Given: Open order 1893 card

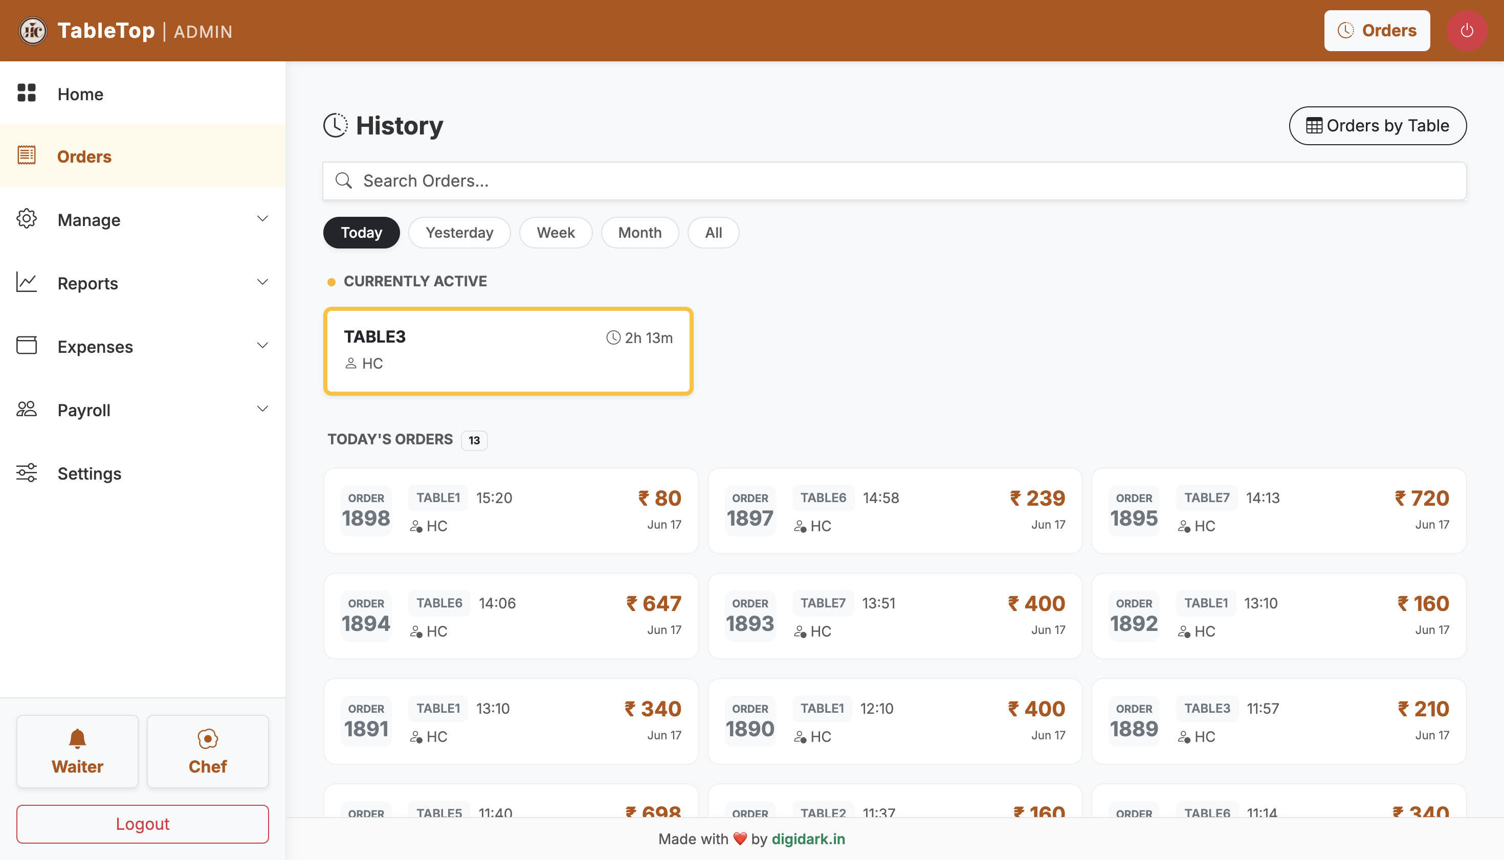Looking at the screenshot, I should [x=895, y=616].
